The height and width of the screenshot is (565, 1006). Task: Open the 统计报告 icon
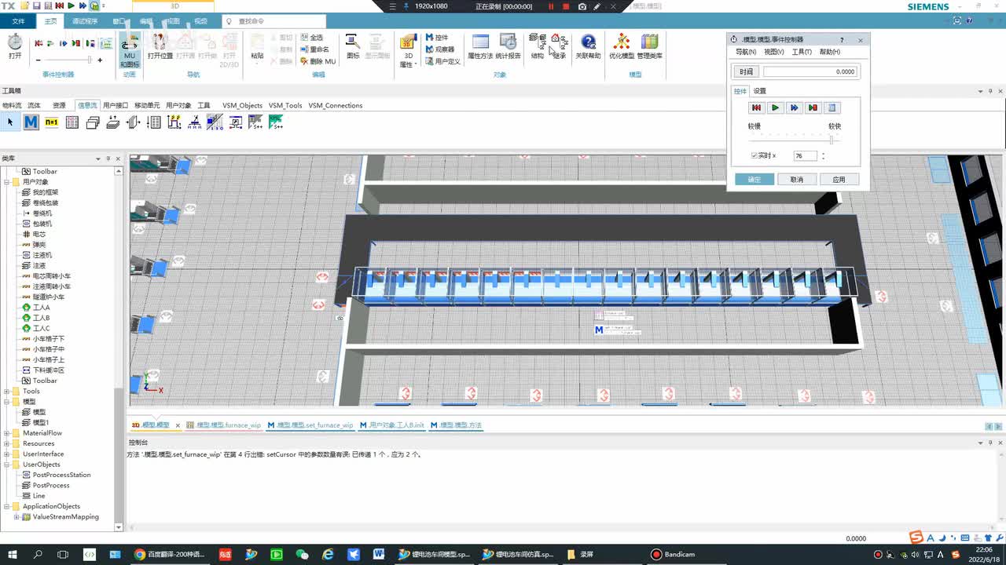coord(508,47)
